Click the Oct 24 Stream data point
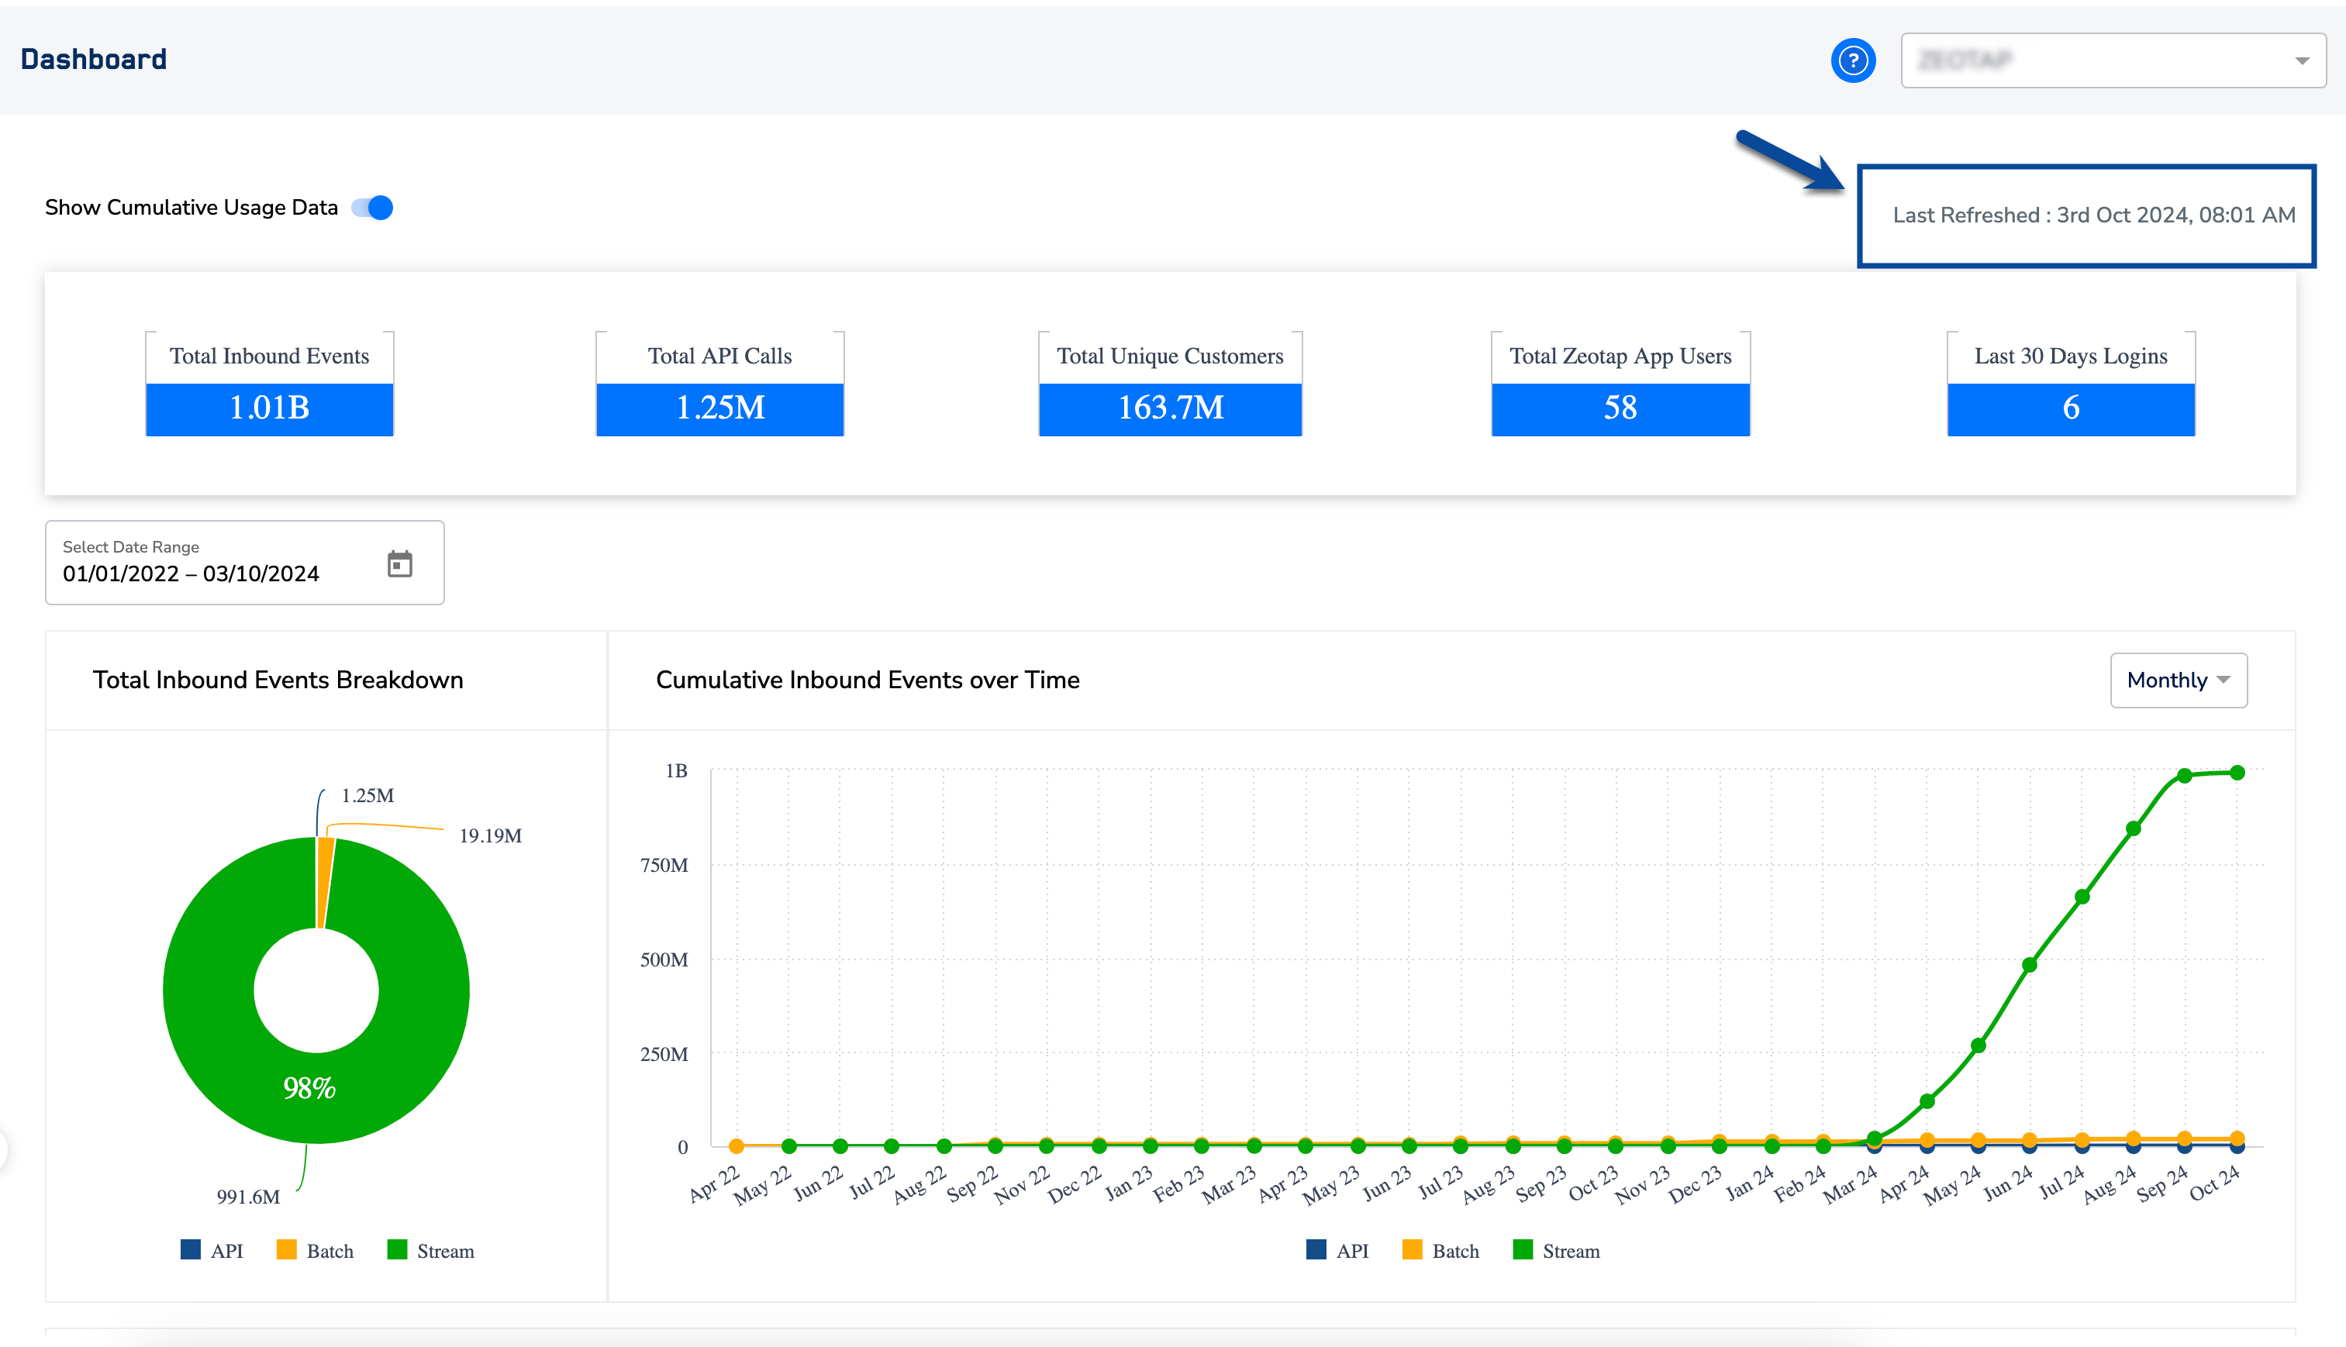 [x=2237, y=773]
